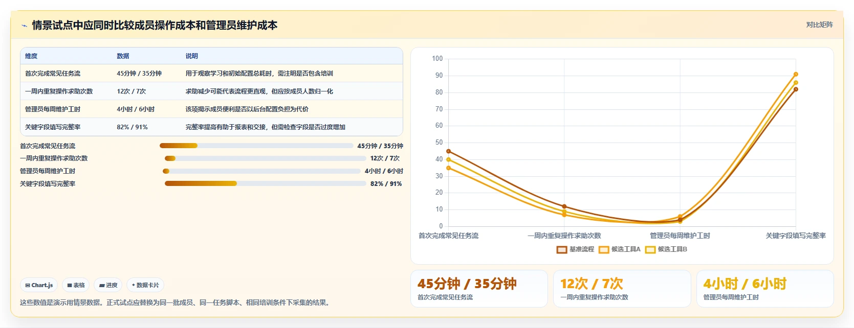Click the title 情景试点中应同时比较成员操作成本和管理员维护成本
The height and width of the screenshot is (328, 854).
click(x=155, y=25)
